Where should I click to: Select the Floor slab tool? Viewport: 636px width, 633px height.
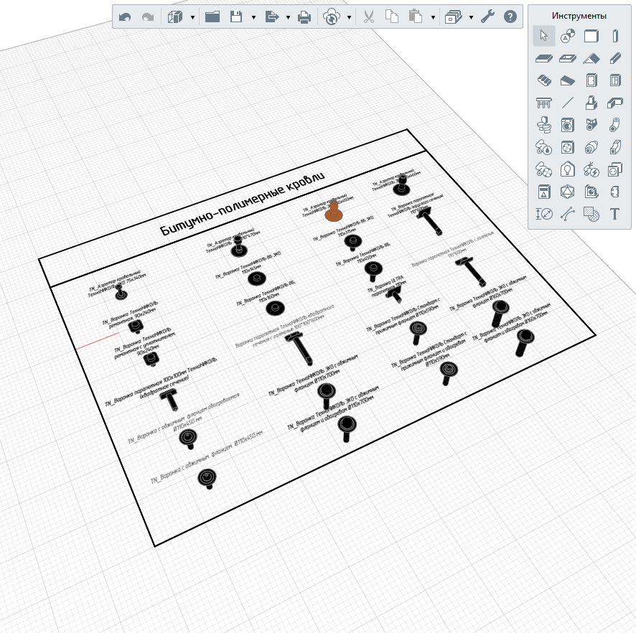point(543,58)
